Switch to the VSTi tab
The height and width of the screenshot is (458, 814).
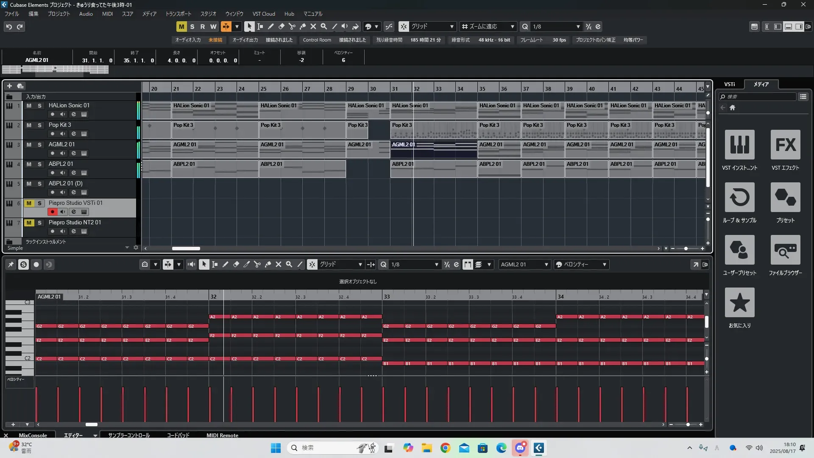coord(729,84)
